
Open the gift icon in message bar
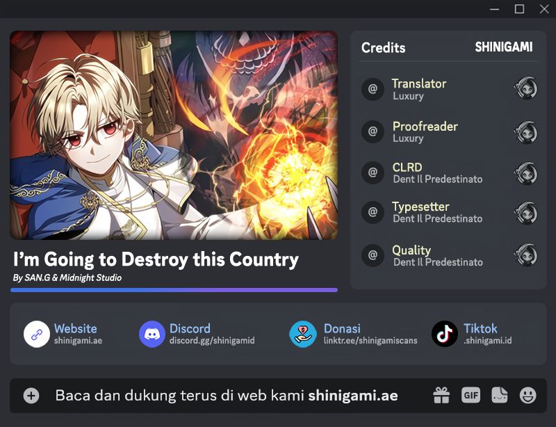(x=441, y=395)
